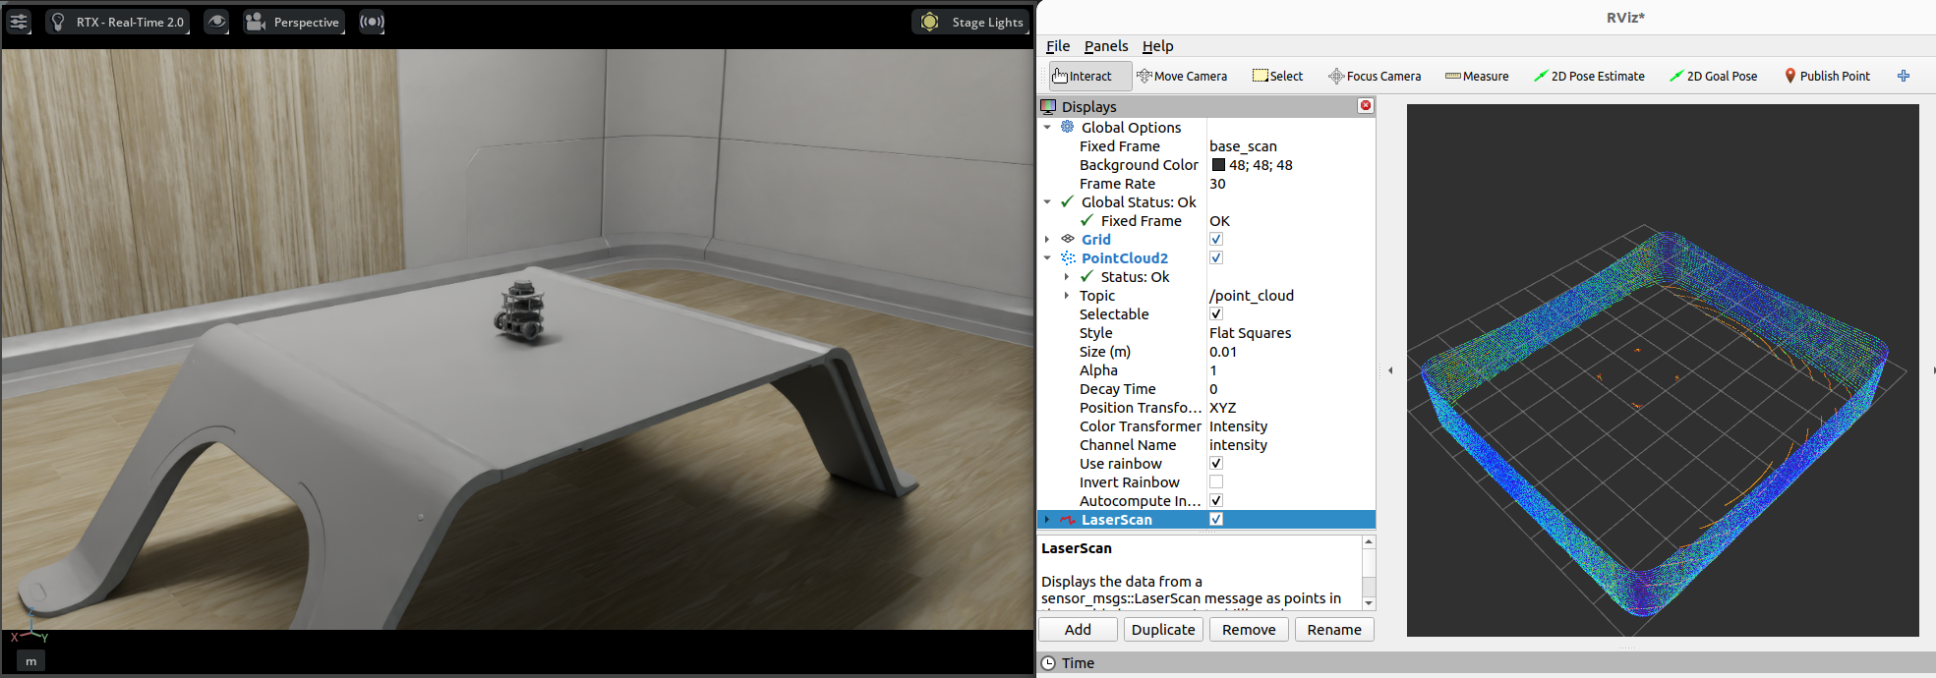Screen dimensions: 1936x678
Task: Open the Perspective camera menu
Action: pos(294,22)
